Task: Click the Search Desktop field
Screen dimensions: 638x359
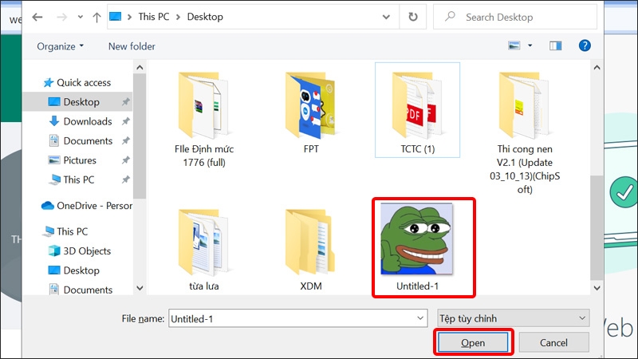Action: [514, 17]
